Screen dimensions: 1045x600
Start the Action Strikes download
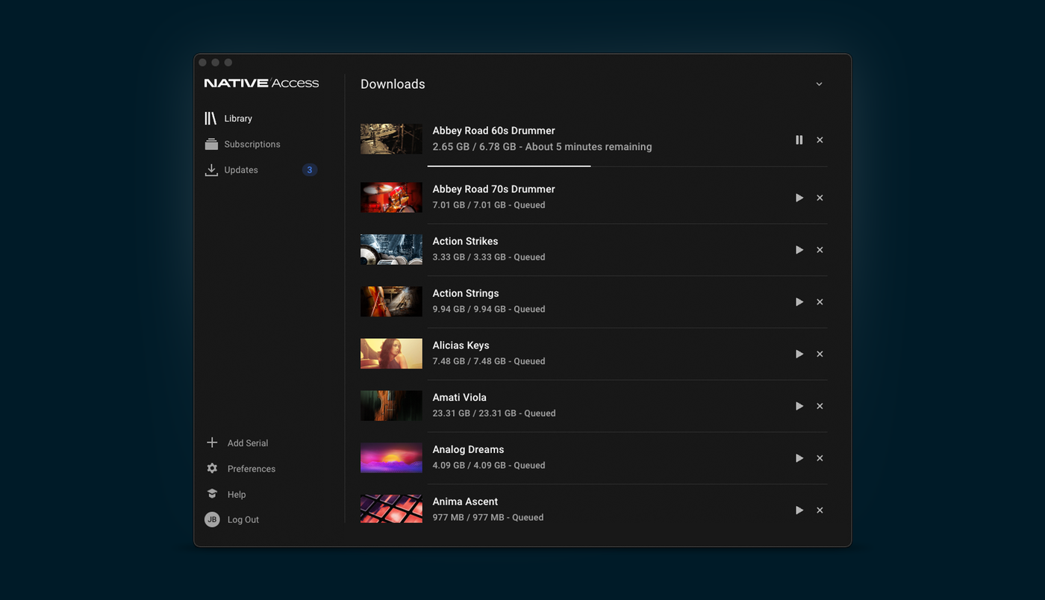point(799,250)
